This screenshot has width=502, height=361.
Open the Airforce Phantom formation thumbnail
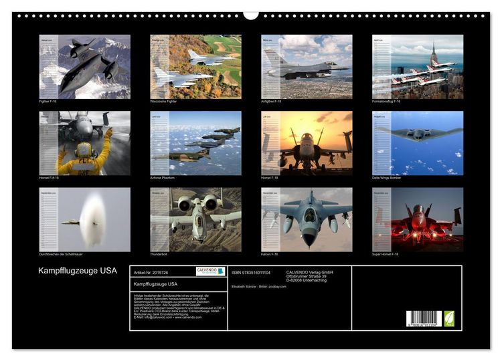[x=195, y=143]
